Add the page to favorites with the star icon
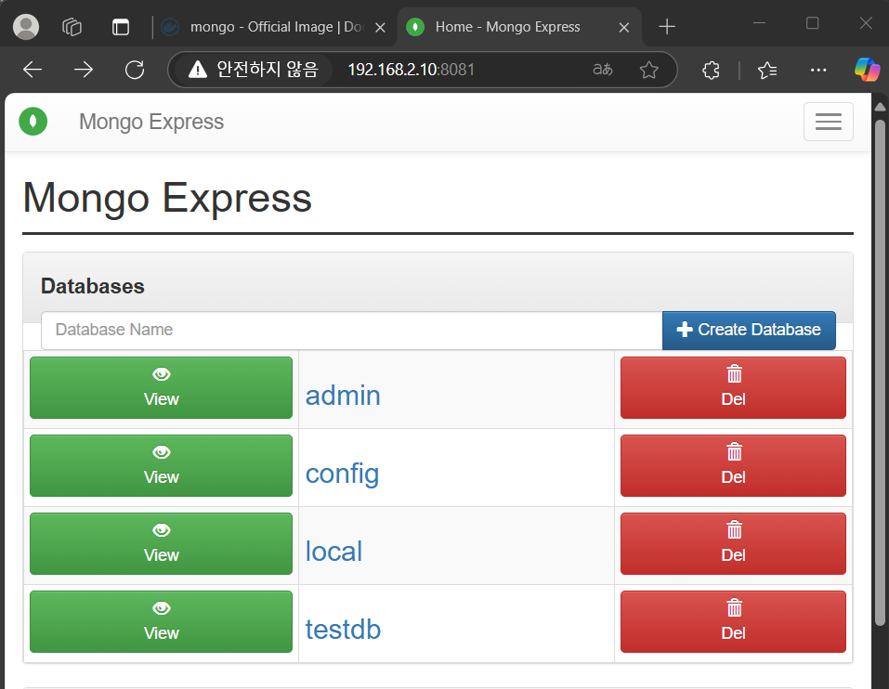Viewport: 889px width, 689px height. [648, 70]
